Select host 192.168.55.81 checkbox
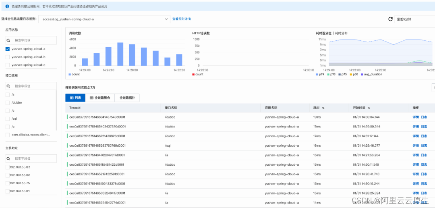Viewport: 435px width, 208px height. [x=8, y=191]
